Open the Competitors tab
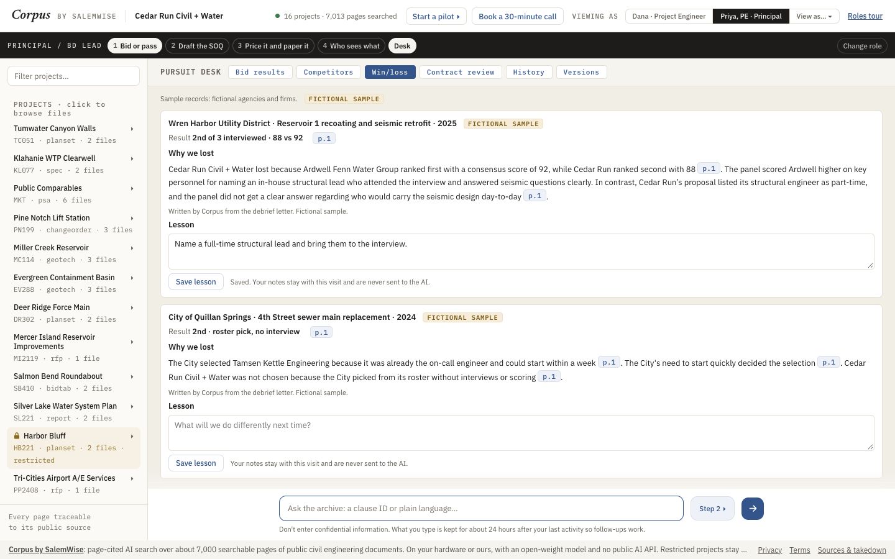 coord(328,72)
